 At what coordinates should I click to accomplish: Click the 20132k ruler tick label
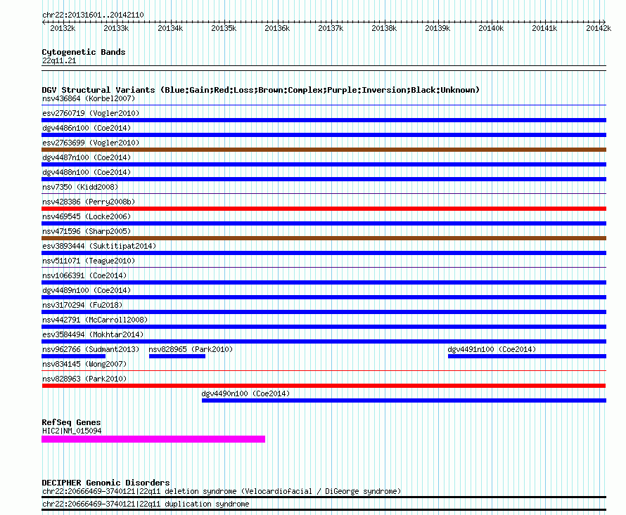click(63, 28)
